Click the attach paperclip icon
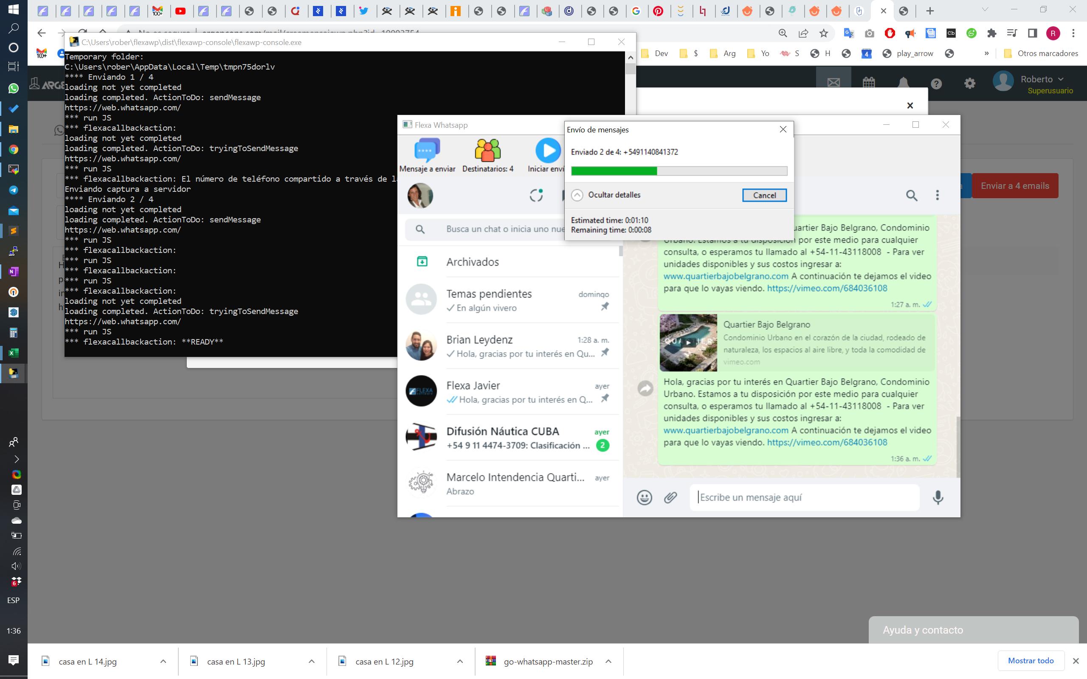Viewport: 1087px width, 679px height. (670, 497)
